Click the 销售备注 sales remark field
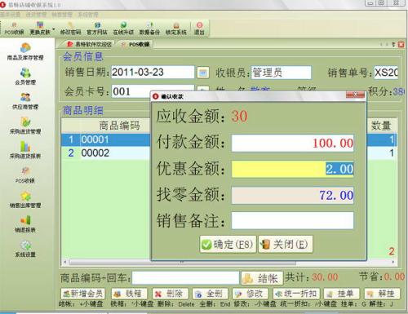Screen dimensions: 408x314 coord(292,220)
